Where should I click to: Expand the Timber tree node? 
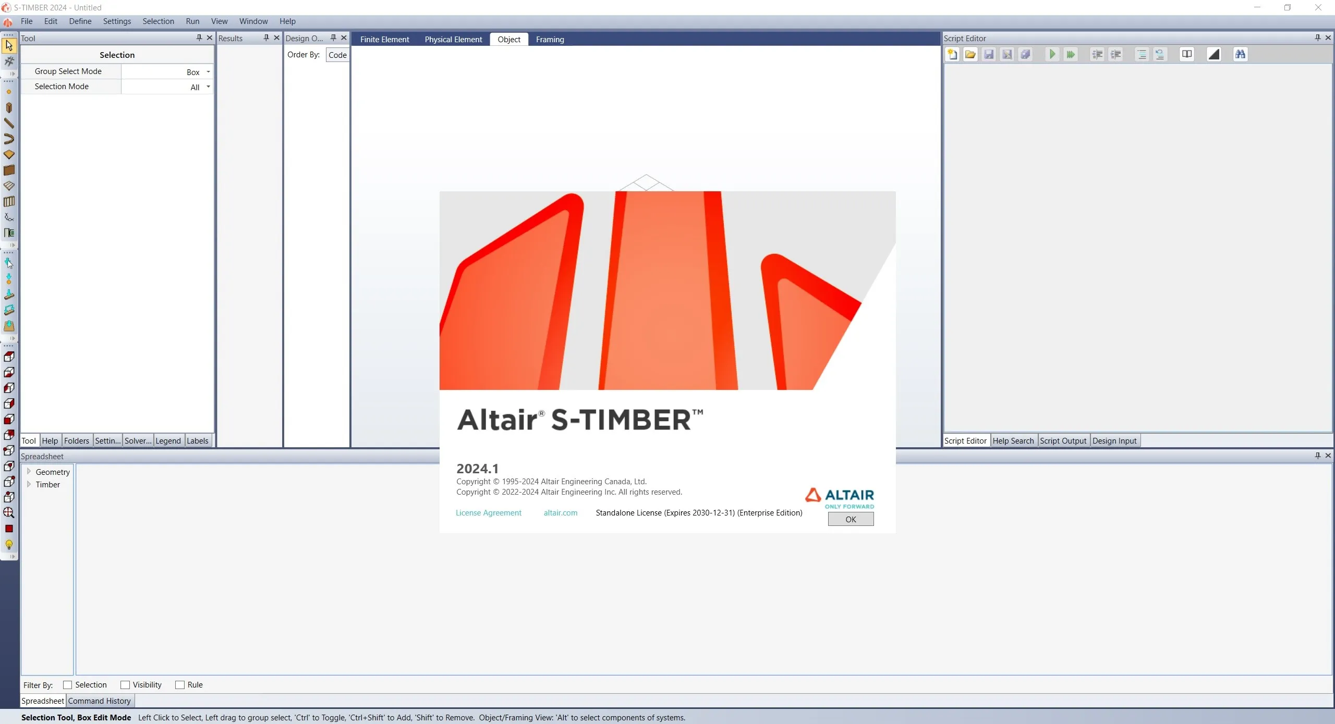coord(29,484)
